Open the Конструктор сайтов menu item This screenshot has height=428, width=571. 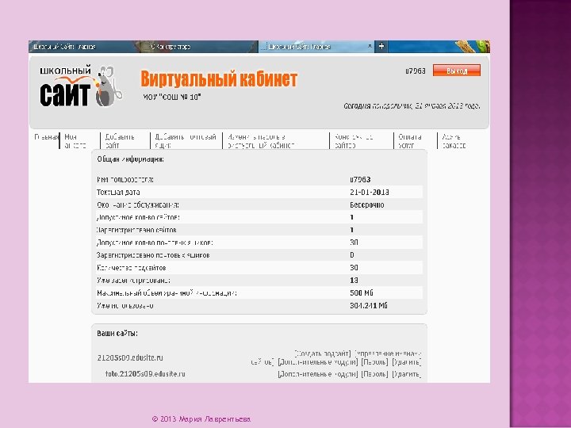pyautogui.click(x=354, y=141)
